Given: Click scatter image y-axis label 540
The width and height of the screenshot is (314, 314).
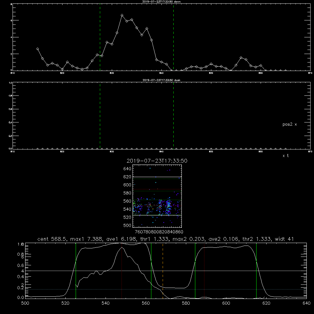Looking at the screenshot, I should (127, 209).
